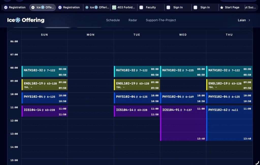Viewport: 260px width, 165px height.
Task: Select ICS104-91 lab block on Wednesday
Action: [x=183, y=123]
